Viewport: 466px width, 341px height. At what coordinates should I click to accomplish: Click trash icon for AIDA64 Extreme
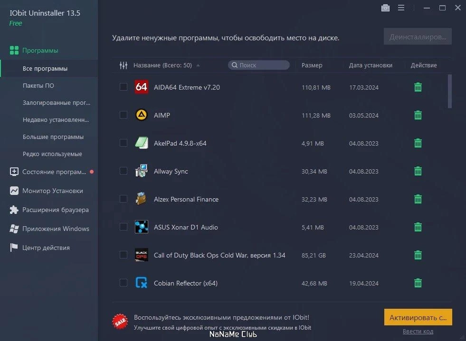pos(418,87)
